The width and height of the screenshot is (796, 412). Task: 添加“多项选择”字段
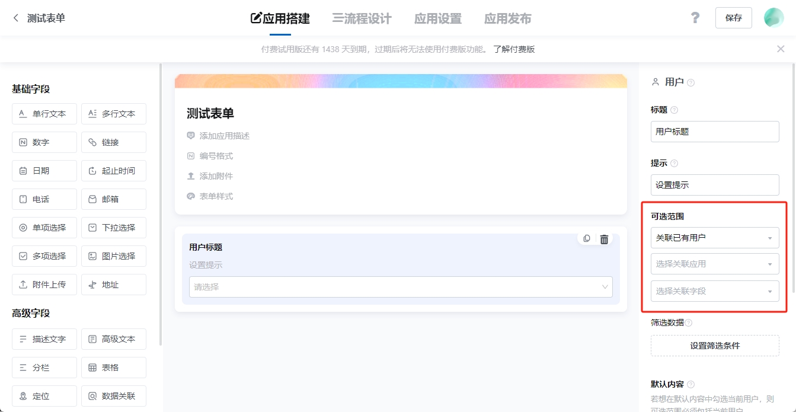click(x=44, y=255)
